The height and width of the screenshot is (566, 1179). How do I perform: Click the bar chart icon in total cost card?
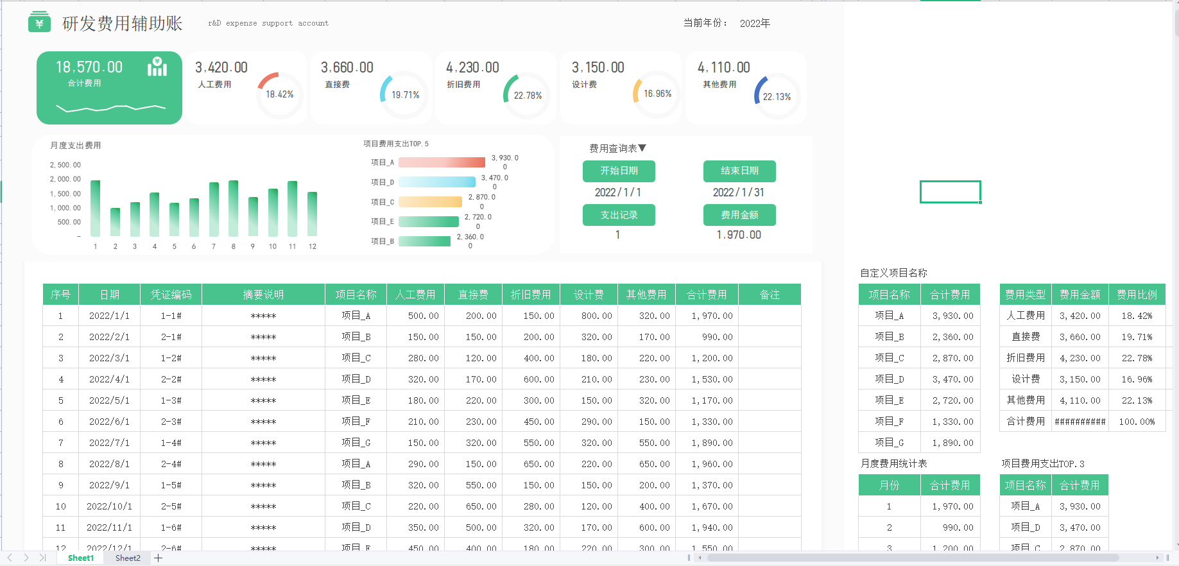tap(157, 66)
